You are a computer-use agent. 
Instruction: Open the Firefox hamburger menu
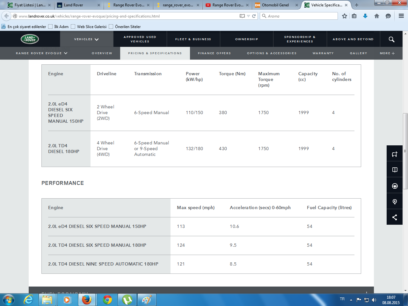(x=401, y=16)
